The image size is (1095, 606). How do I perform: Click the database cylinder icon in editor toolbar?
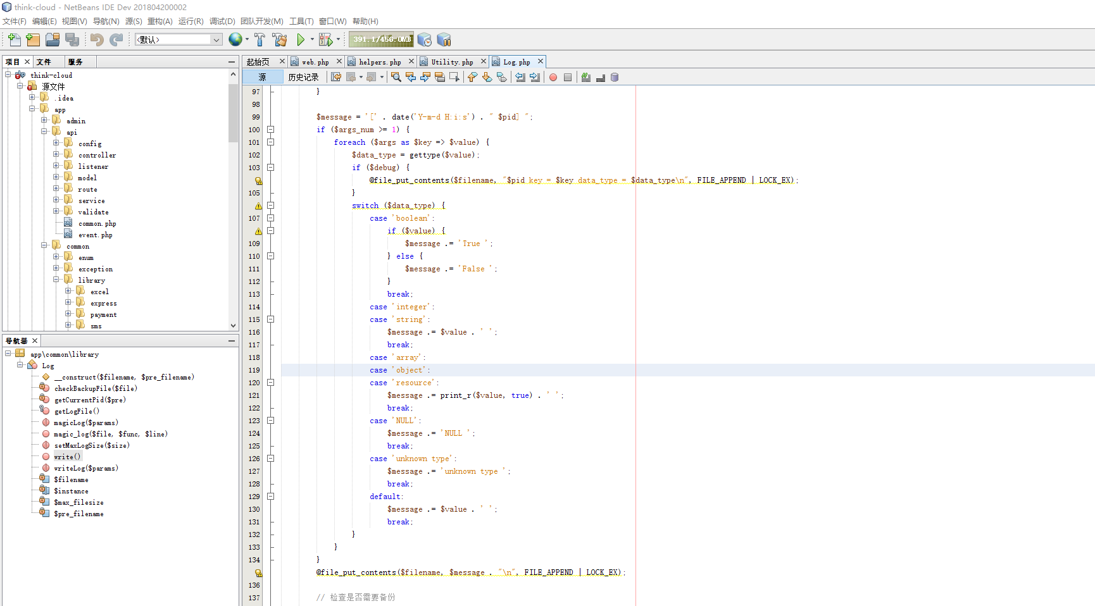[615, 77]
